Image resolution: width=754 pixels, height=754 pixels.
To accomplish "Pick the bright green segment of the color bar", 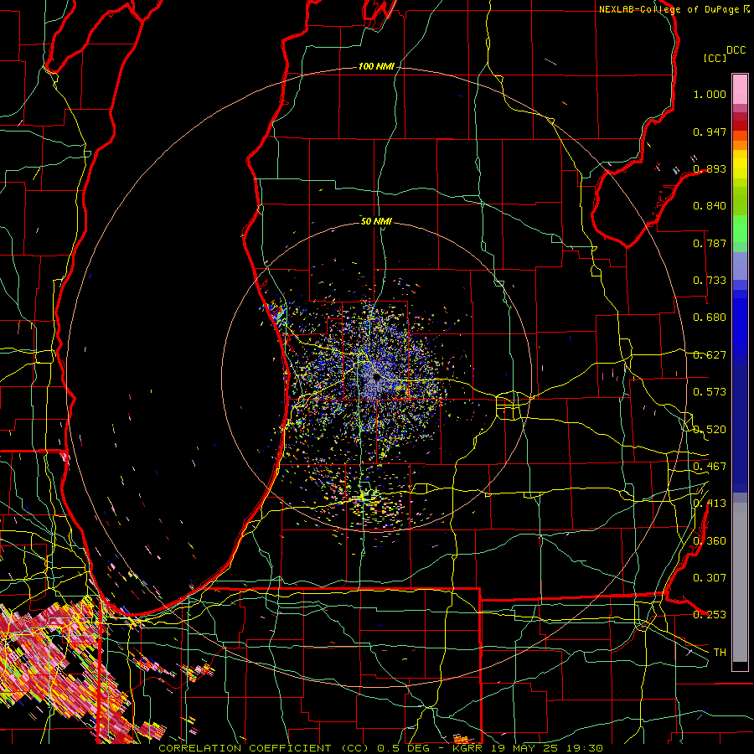I will coord(740,229).
